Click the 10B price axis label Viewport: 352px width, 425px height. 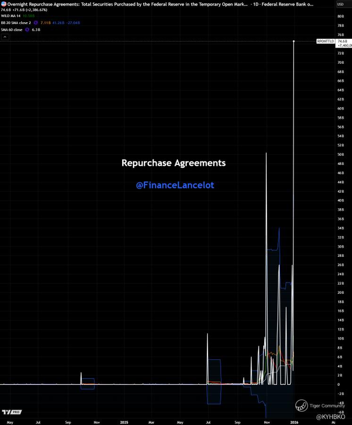click(x=341, y=339)
